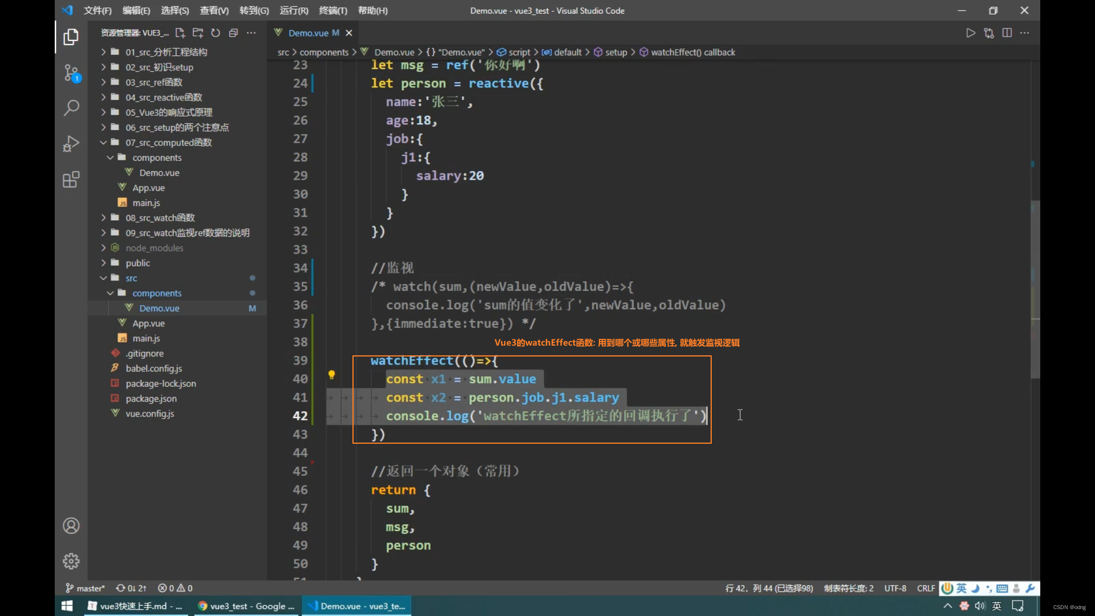Expand folder 03_src_ref函数
This screenshot has height=616, width=1095.
point(153,82)
